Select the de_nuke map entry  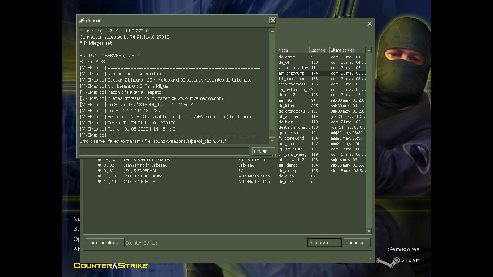click(x=286, y=181)
